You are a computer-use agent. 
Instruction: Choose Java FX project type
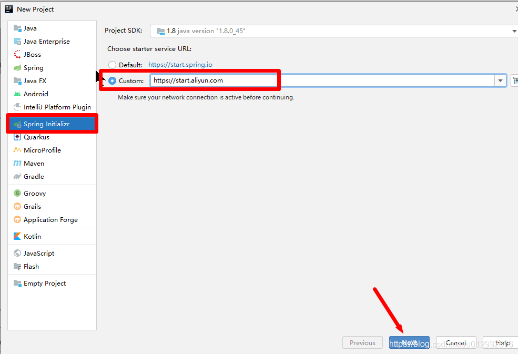(x=52, y=80)
